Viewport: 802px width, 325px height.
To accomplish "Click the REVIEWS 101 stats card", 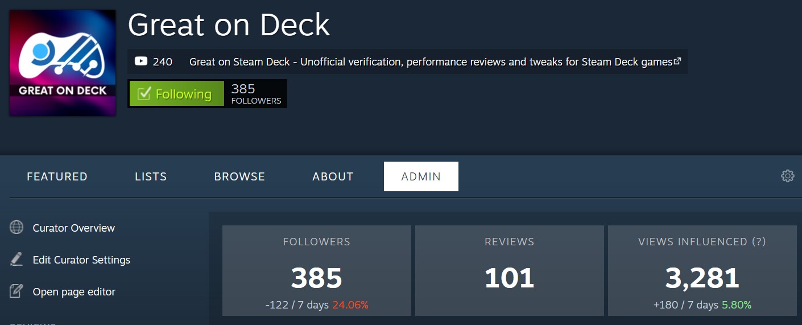I will tap(510, 270).
